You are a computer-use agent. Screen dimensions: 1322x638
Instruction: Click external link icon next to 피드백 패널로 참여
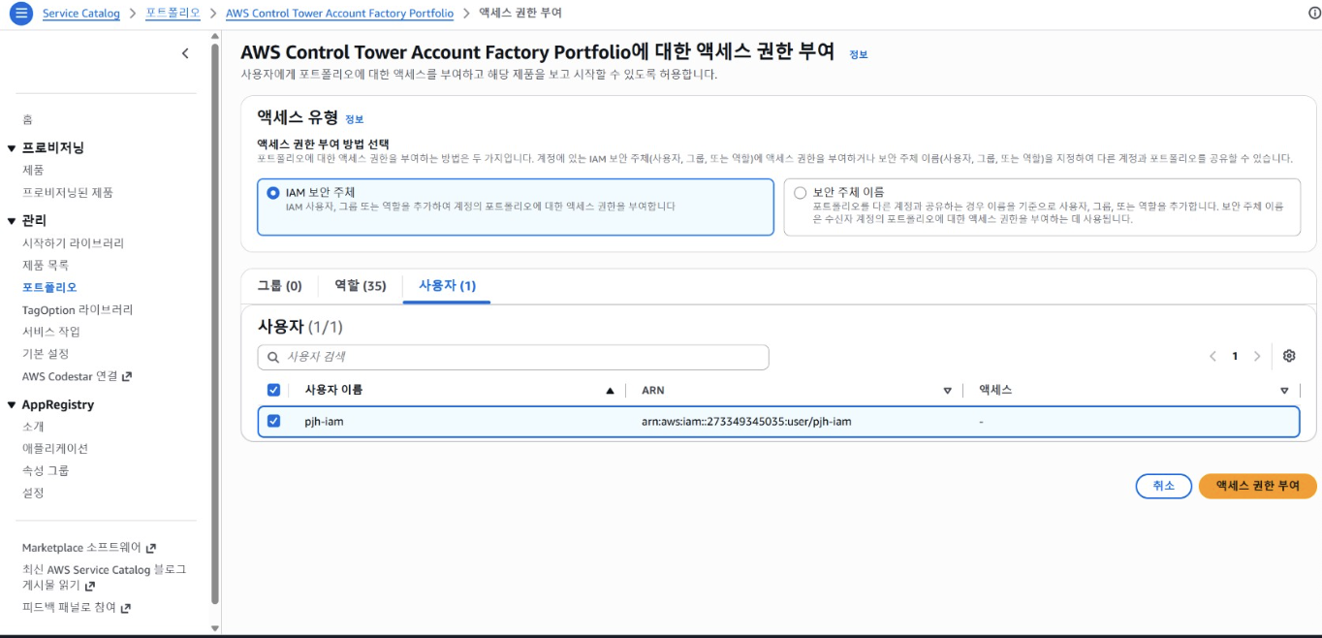point(125,608)
